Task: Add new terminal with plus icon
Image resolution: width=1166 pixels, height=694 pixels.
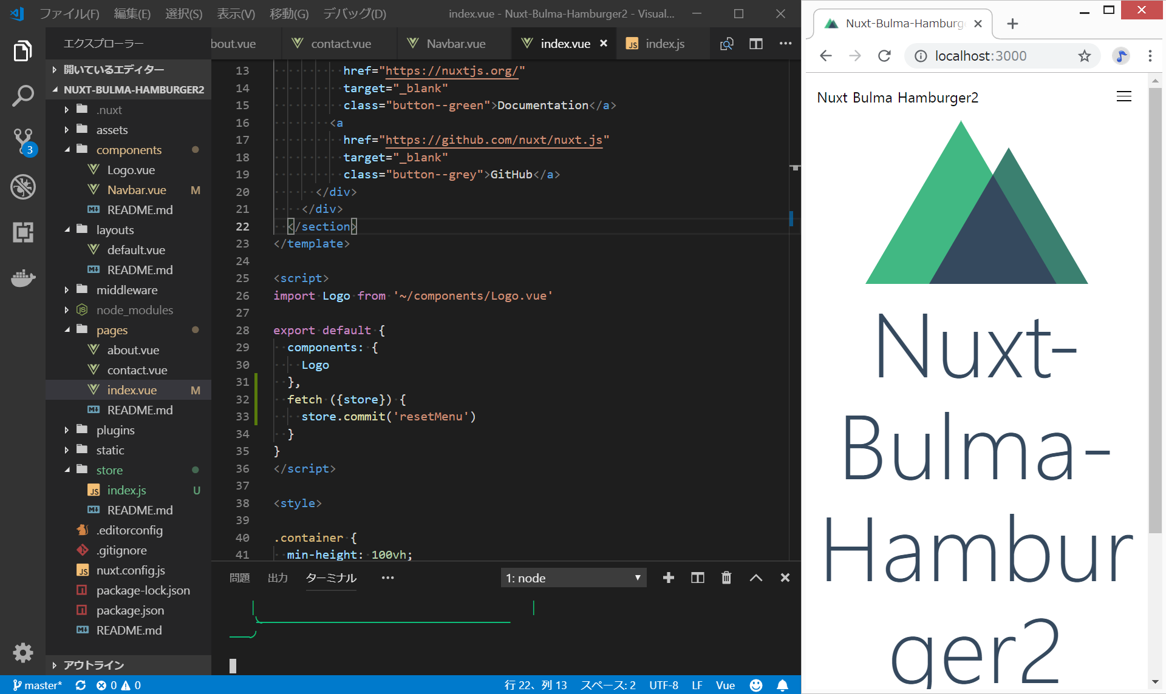Action: [668, 578]
